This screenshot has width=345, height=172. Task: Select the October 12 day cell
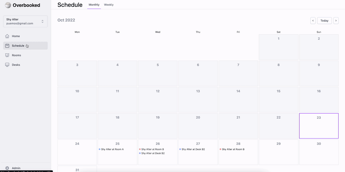tap(158, 100)
